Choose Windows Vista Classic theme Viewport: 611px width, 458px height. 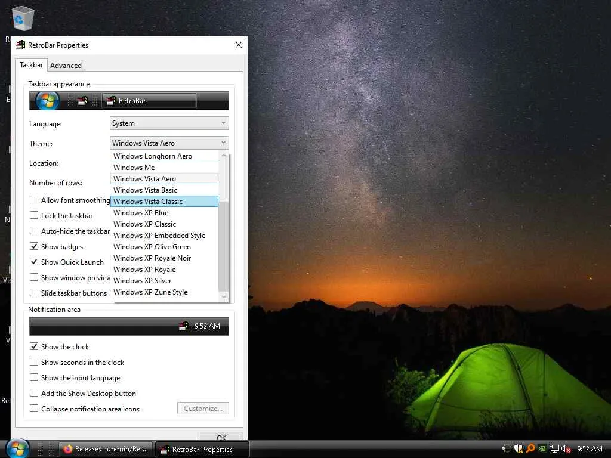pyautogui.click(x=165, y=202)
